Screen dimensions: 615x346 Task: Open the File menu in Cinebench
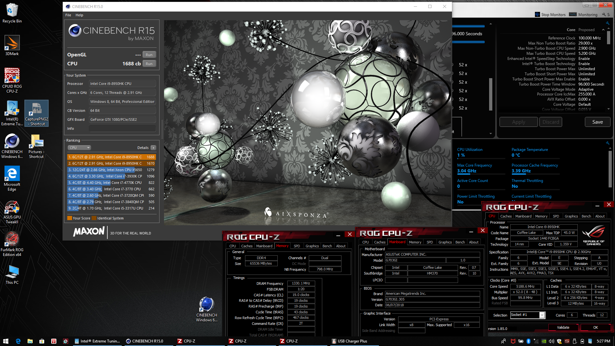point(68,15)
